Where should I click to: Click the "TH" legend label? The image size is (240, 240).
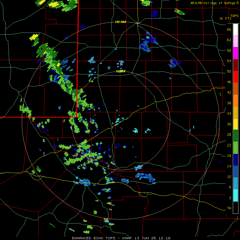pos(229,208)
